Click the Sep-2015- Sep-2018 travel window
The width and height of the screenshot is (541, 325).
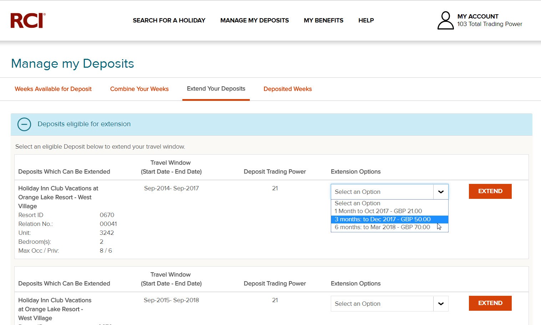[x=171, y=300]
